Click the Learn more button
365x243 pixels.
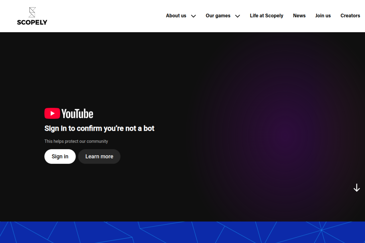coord(99,156)
